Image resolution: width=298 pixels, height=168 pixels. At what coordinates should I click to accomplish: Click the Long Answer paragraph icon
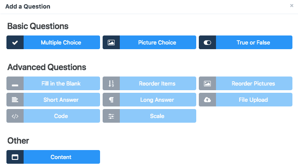(111, 100)
